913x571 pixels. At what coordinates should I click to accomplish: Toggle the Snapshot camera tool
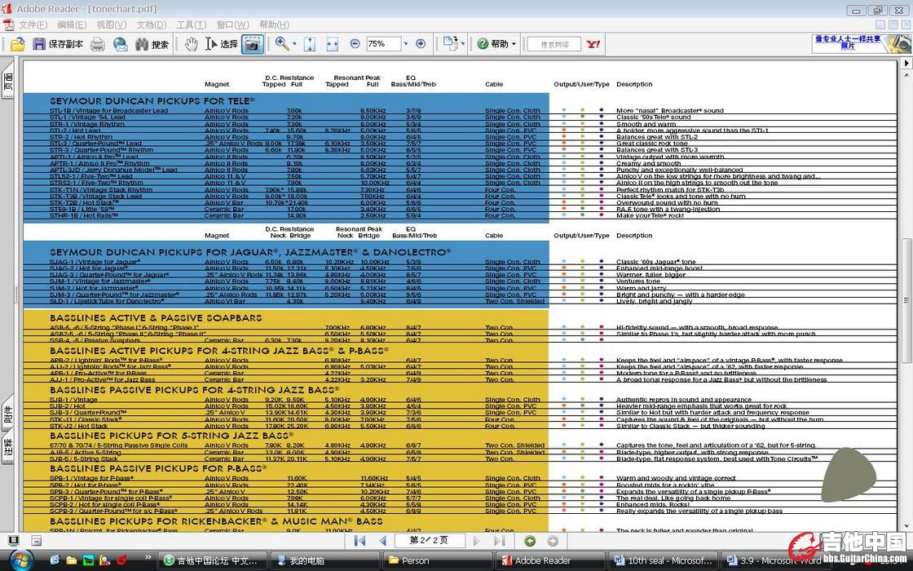point(252,44)
